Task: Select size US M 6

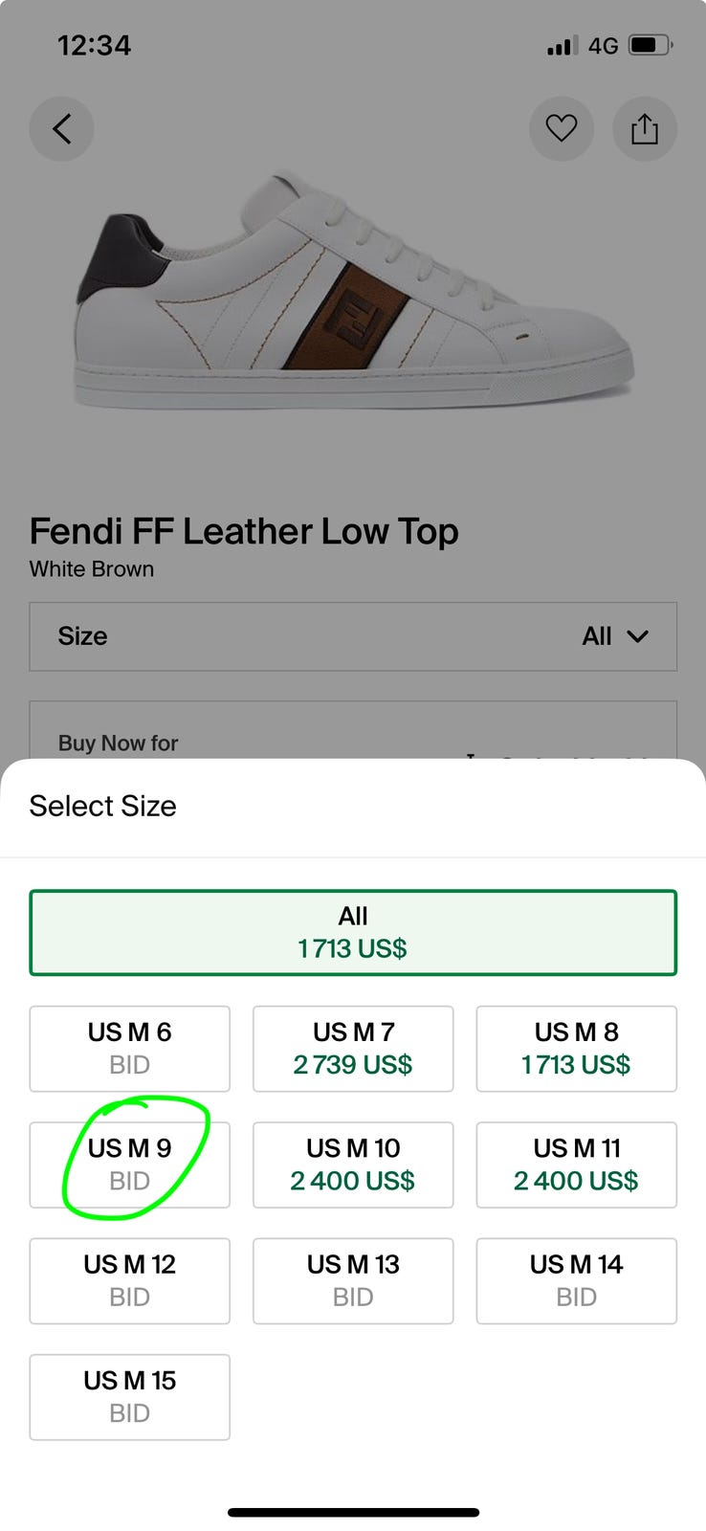Action: (130, 1049)
